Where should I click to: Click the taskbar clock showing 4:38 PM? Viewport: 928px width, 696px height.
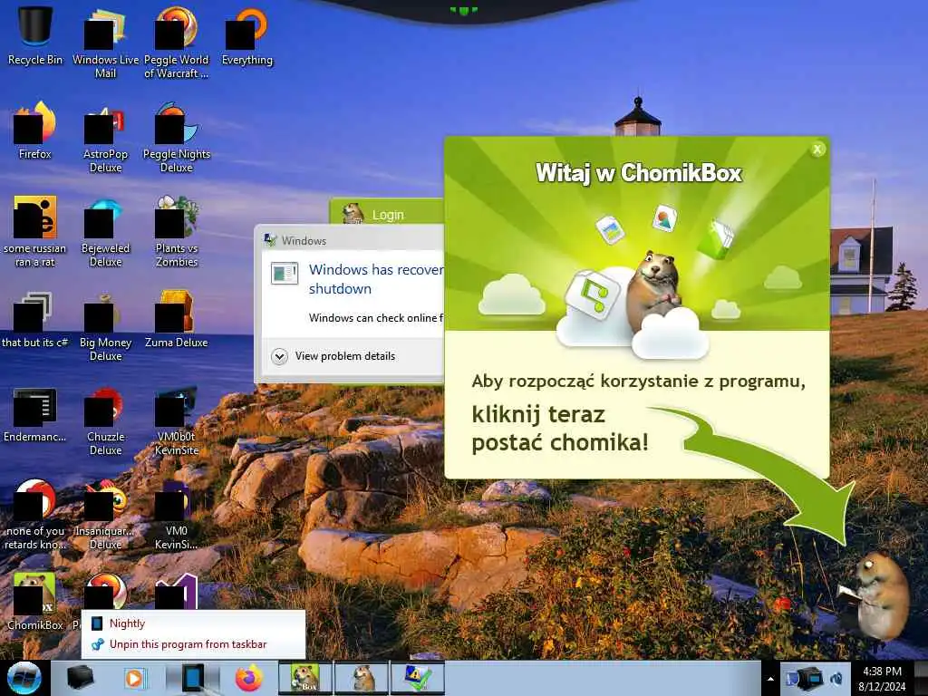882,679
